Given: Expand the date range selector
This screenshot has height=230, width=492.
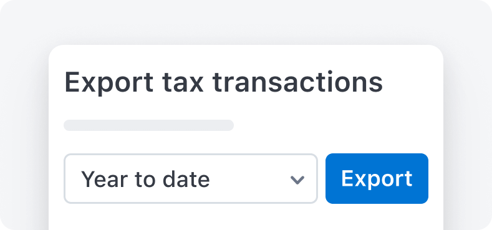Looking at the screenshot, I should pyautogui.click(x=191, y=178).
